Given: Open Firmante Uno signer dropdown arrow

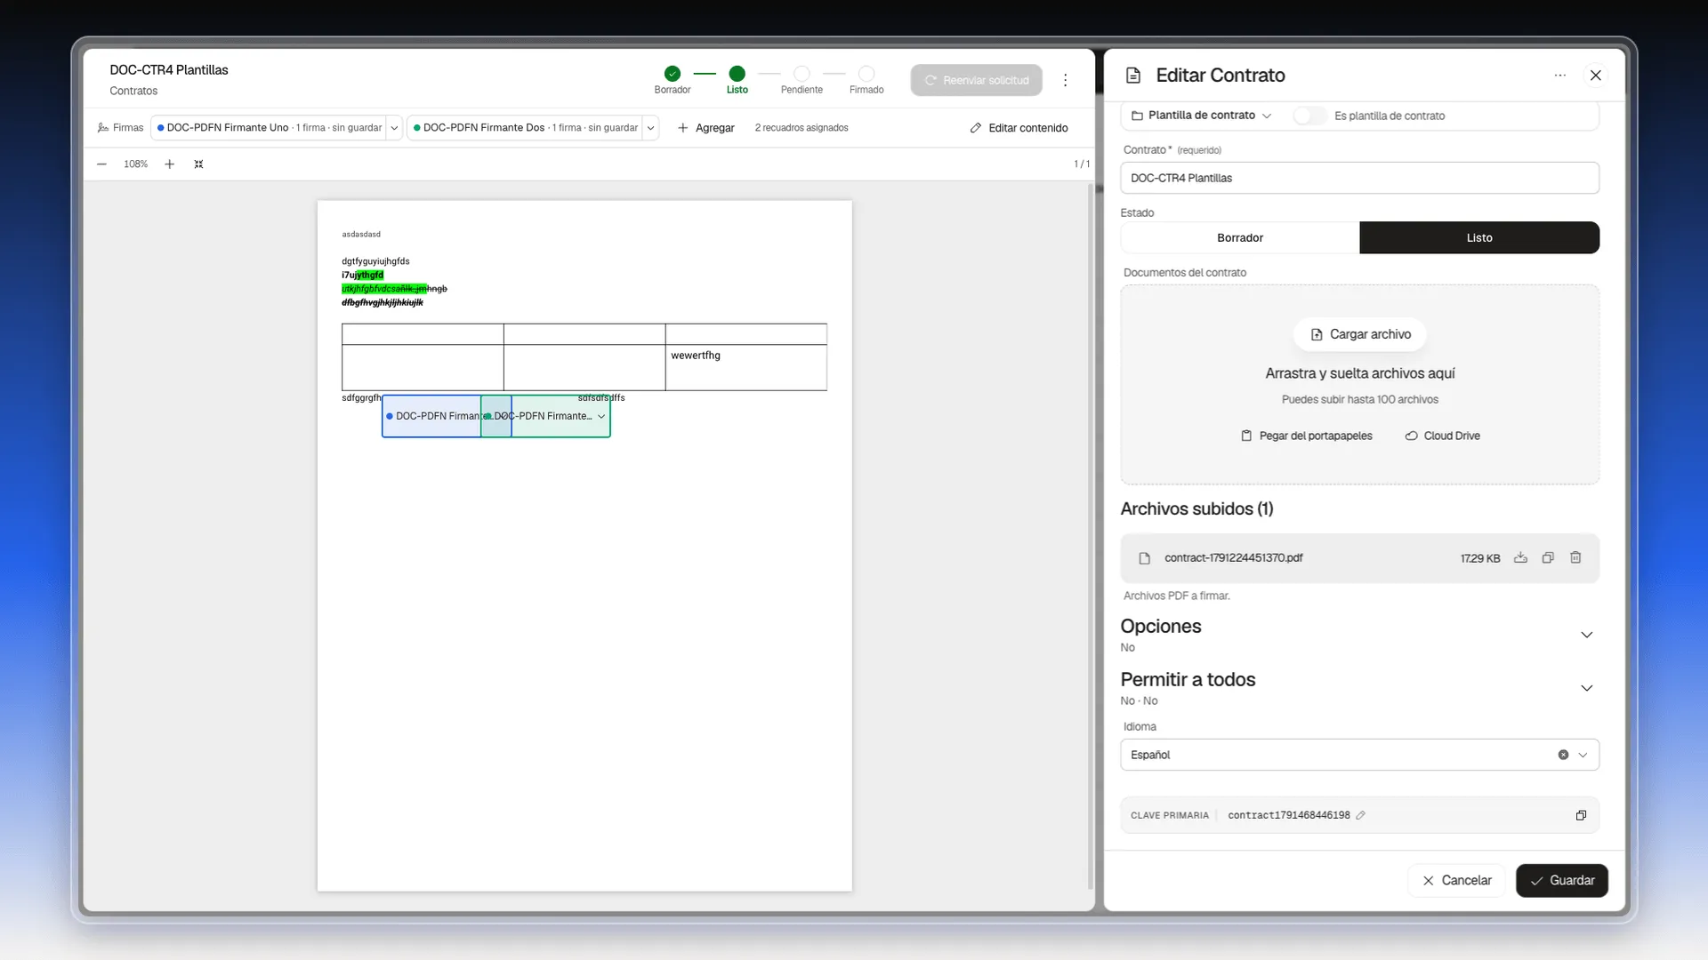Looking at the screenshot, I should pyautogui.click(x=394, y=128).
